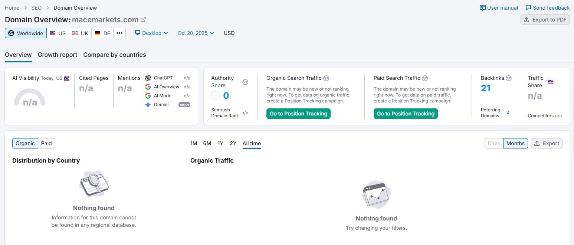This screenshot has height=245, width=574.
Task: Select the Paid traffic toggle
Action: [x=46, y=143]
